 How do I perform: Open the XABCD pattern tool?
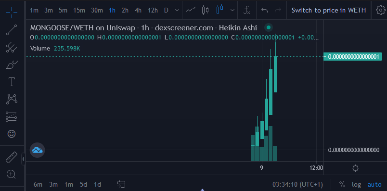tap(12, 99)
